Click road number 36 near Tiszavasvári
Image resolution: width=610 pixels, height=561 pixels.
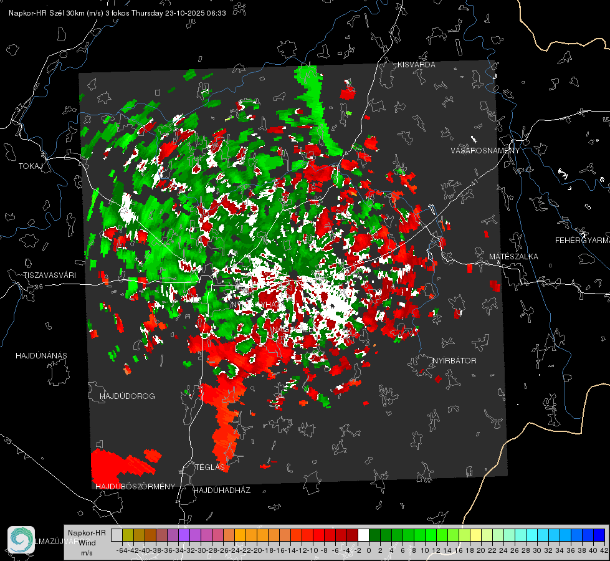(x=39, y=287)
